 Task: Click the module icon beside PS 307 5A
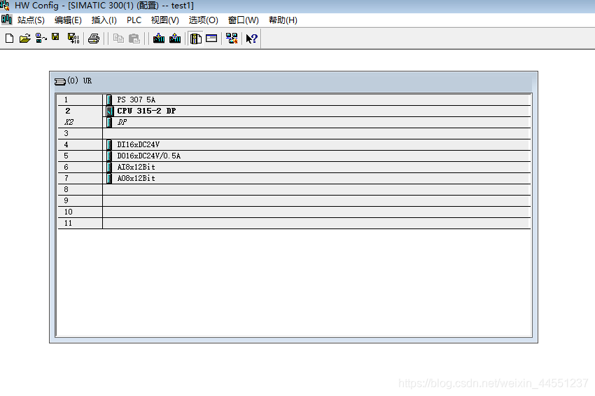click(109, 100)
